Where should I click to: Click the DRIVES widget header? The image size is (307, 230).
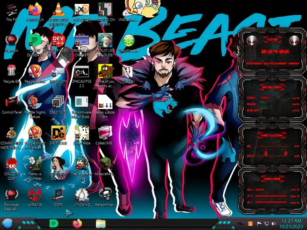click(272, 178)
